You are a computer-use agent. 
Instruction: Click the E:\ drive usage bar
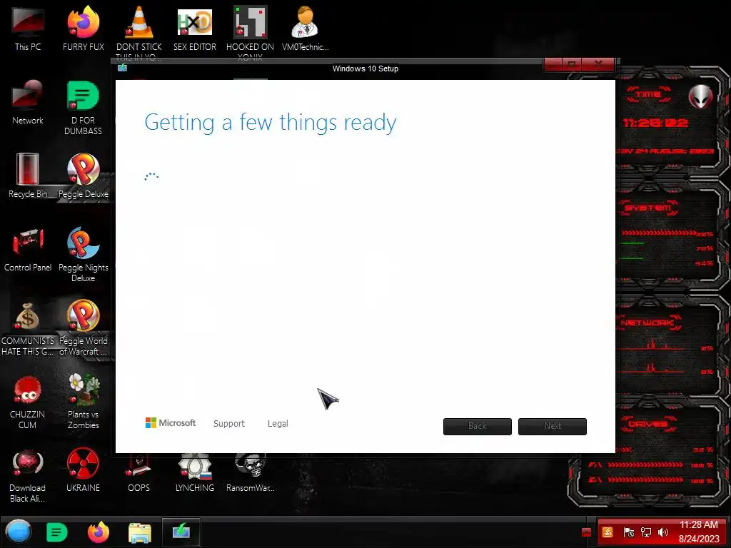[x=645, y=480]
